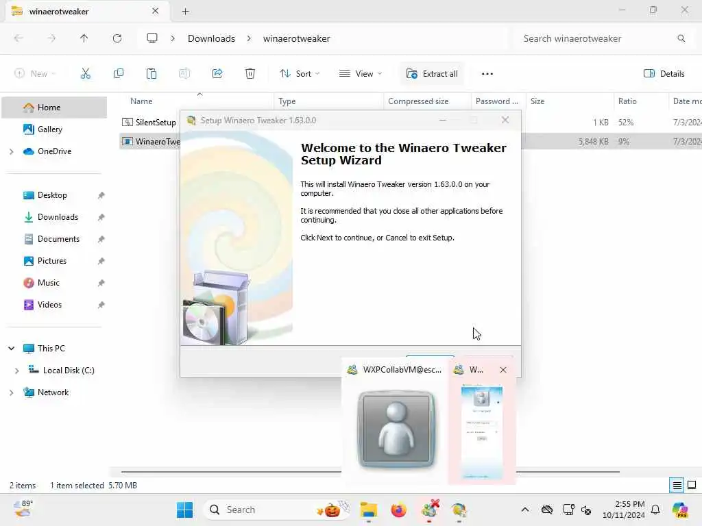Go back with the left arrow

19,38
